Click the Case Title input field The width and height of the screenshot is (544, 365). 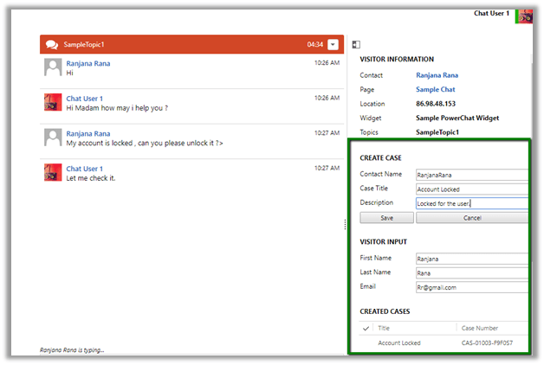point(471,189)
